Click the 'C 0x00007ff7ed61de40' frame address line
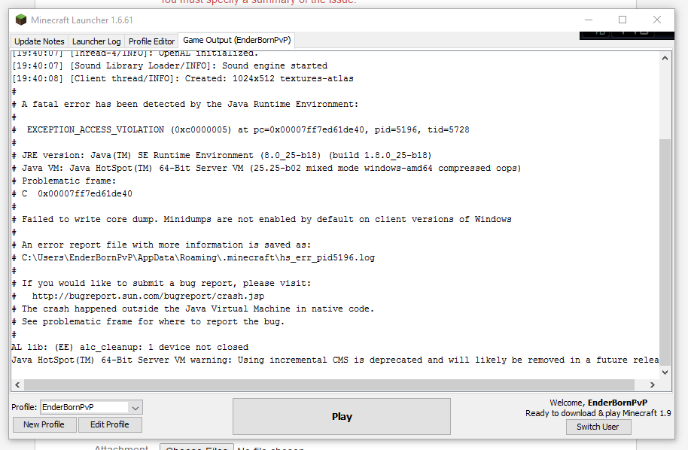 click(72, 194)
